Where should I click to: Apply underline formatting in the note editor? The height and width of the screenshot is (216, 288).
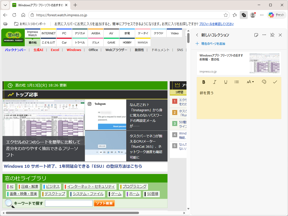click(225, 82)
